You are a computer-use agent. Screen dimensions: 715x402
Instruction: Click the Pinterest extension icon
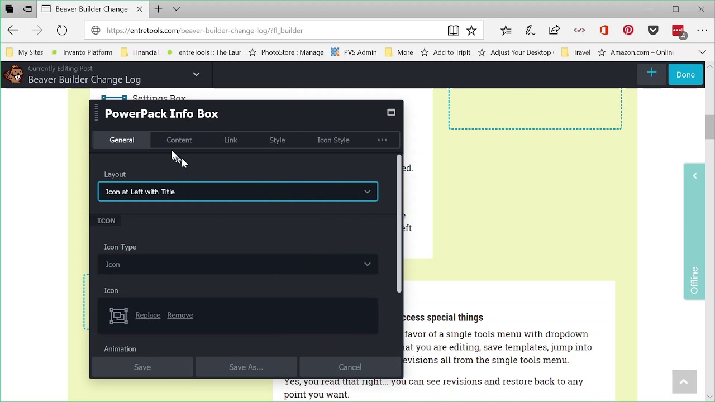[x=628, y=31]
